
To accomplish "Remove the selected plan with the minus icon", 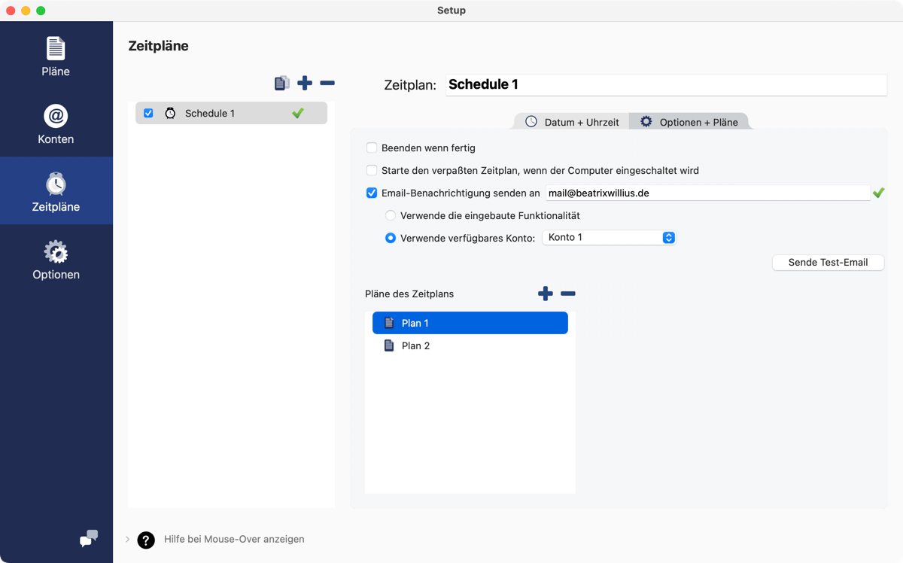I will tap(567, 294).
